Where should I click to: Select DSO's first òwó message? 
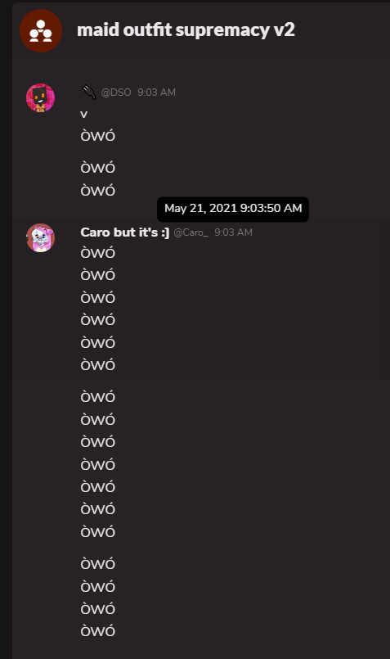tap(98, 135)
